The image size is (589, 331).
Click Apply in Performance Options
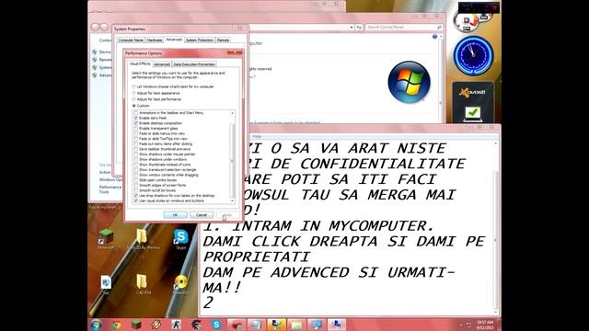pos(227,215)
